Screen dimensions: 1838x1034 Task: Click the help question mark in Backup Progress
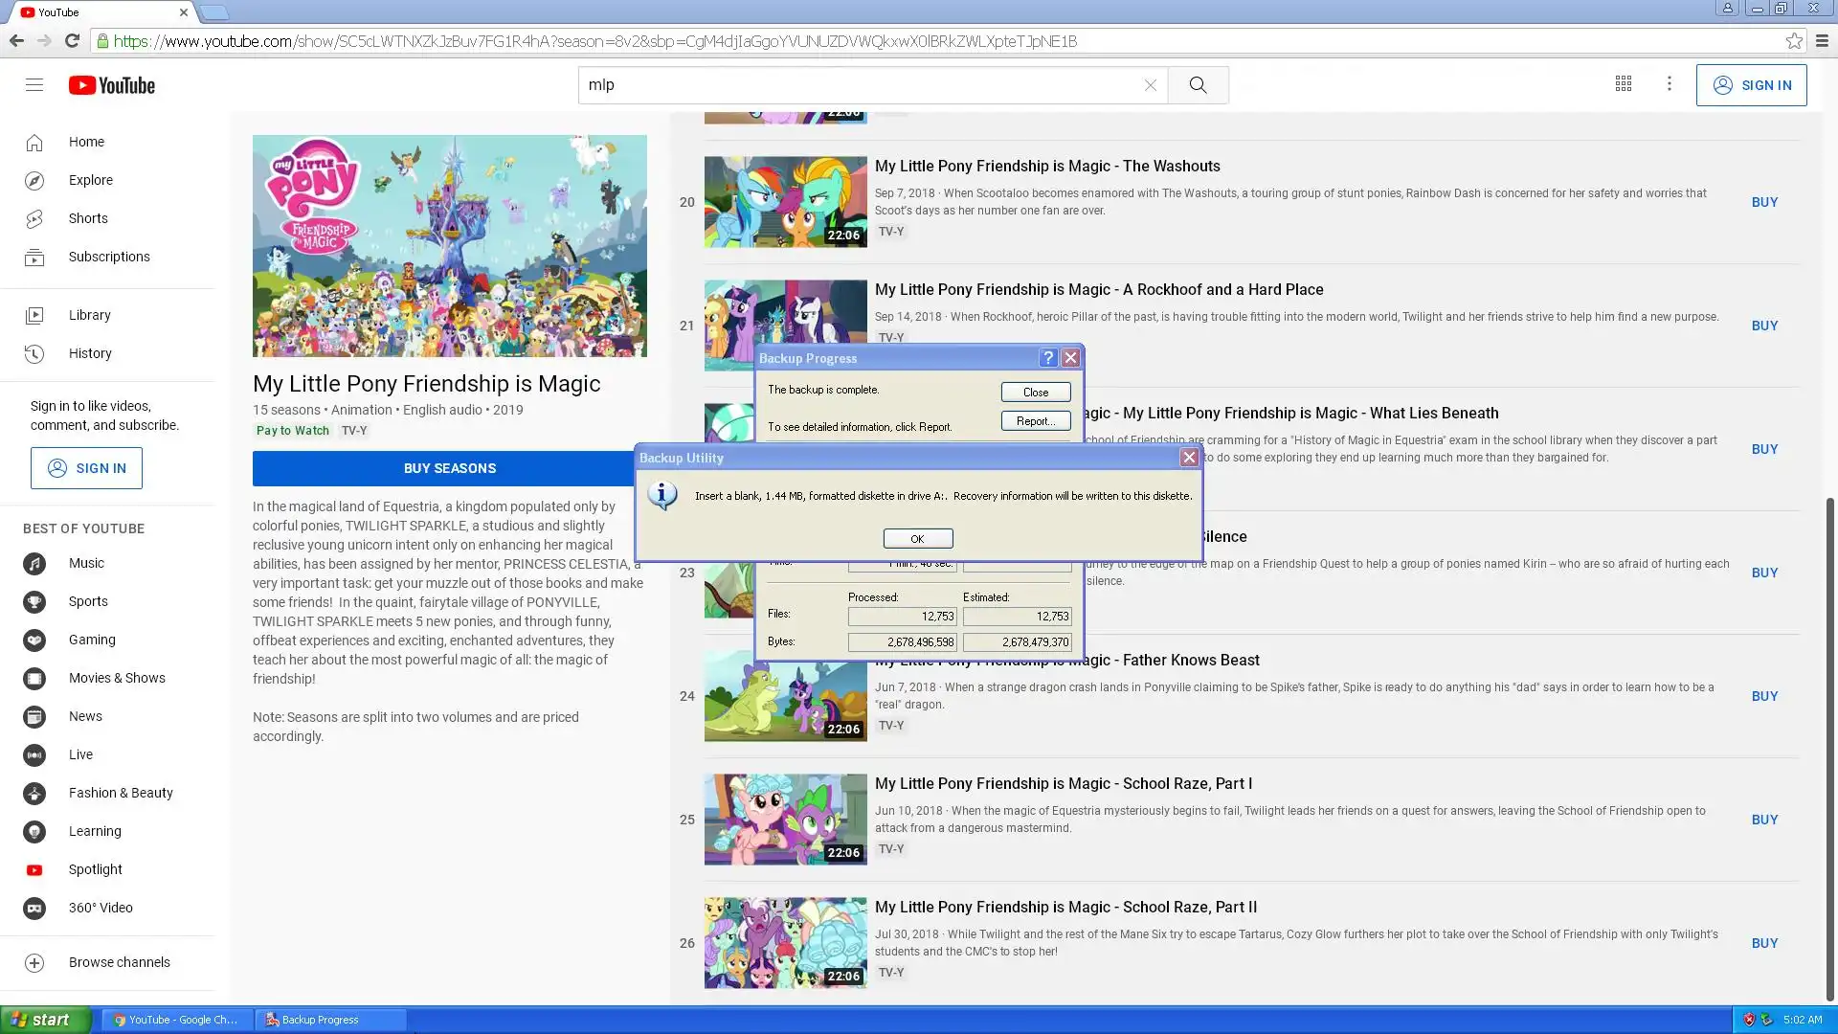(1048, 358)
